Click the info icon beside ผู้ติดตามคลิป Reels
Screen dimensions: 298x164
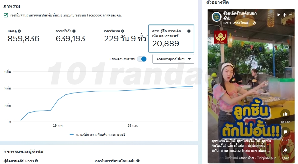click(36, 161)
